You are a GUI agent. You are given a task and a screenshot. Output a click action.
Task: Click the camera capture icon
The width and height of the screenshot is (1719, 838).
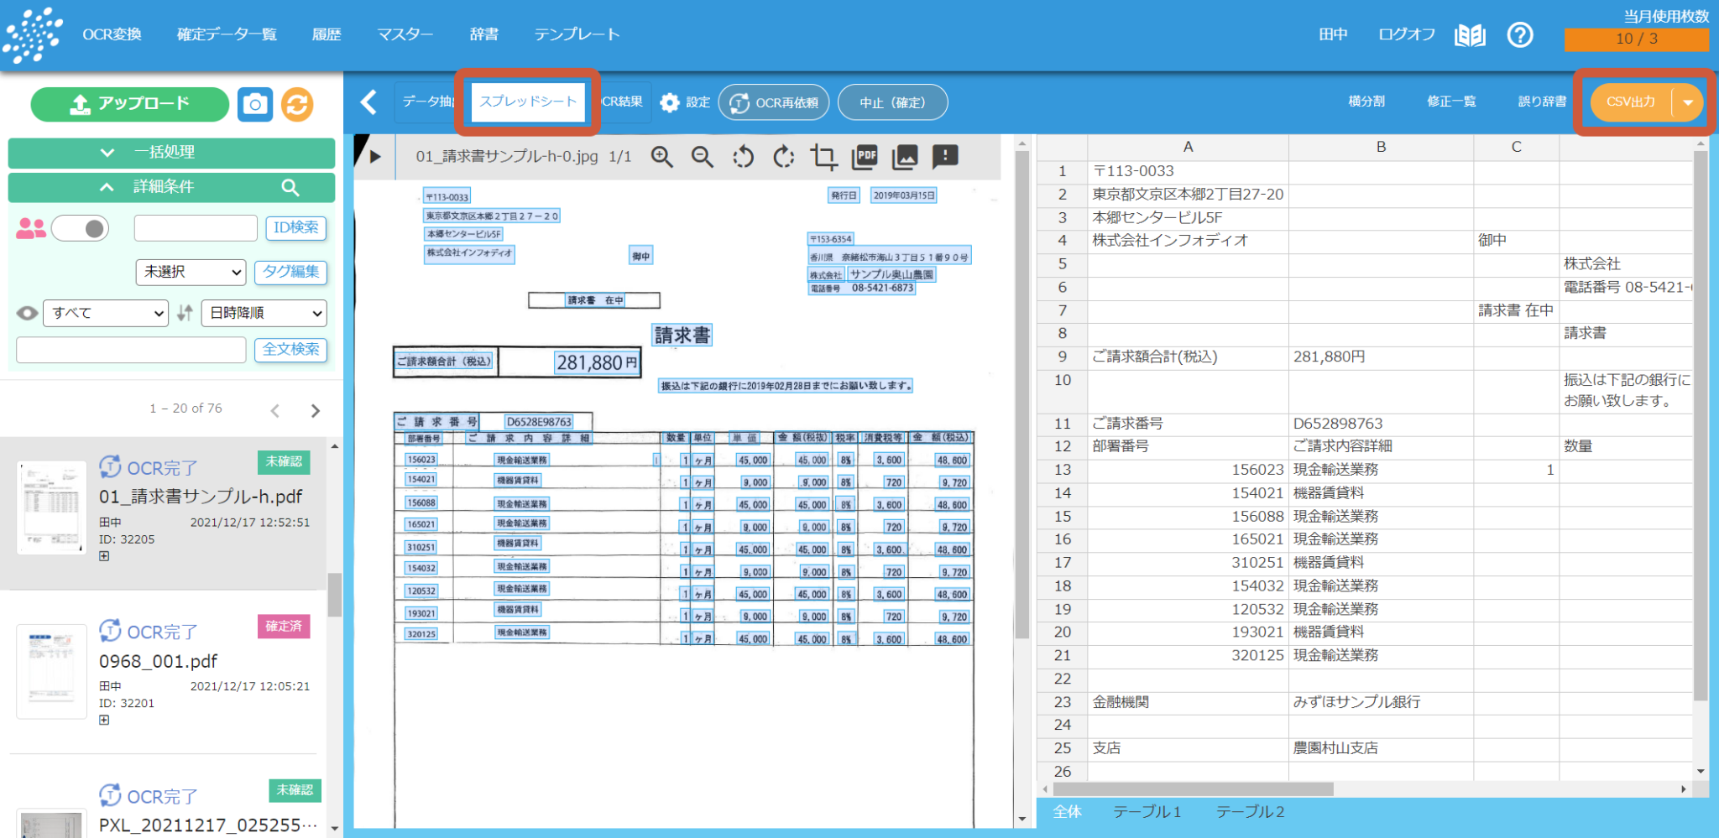pyautogui.click(x=255, y=104)
